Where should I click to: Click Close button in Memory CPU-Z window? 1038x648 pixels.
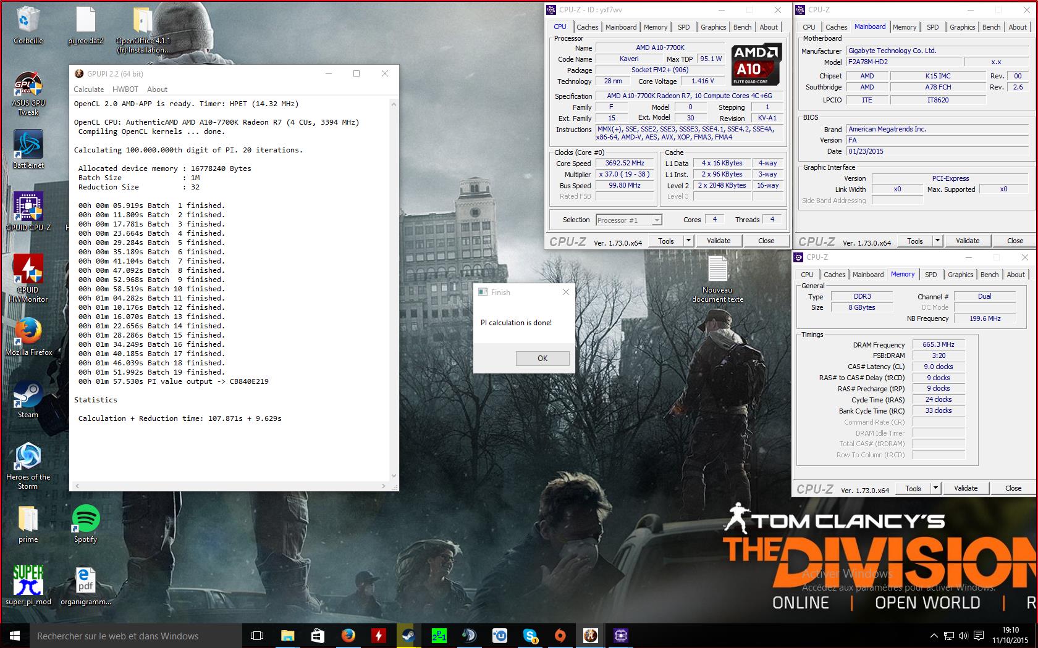[x=1013, y=488]
